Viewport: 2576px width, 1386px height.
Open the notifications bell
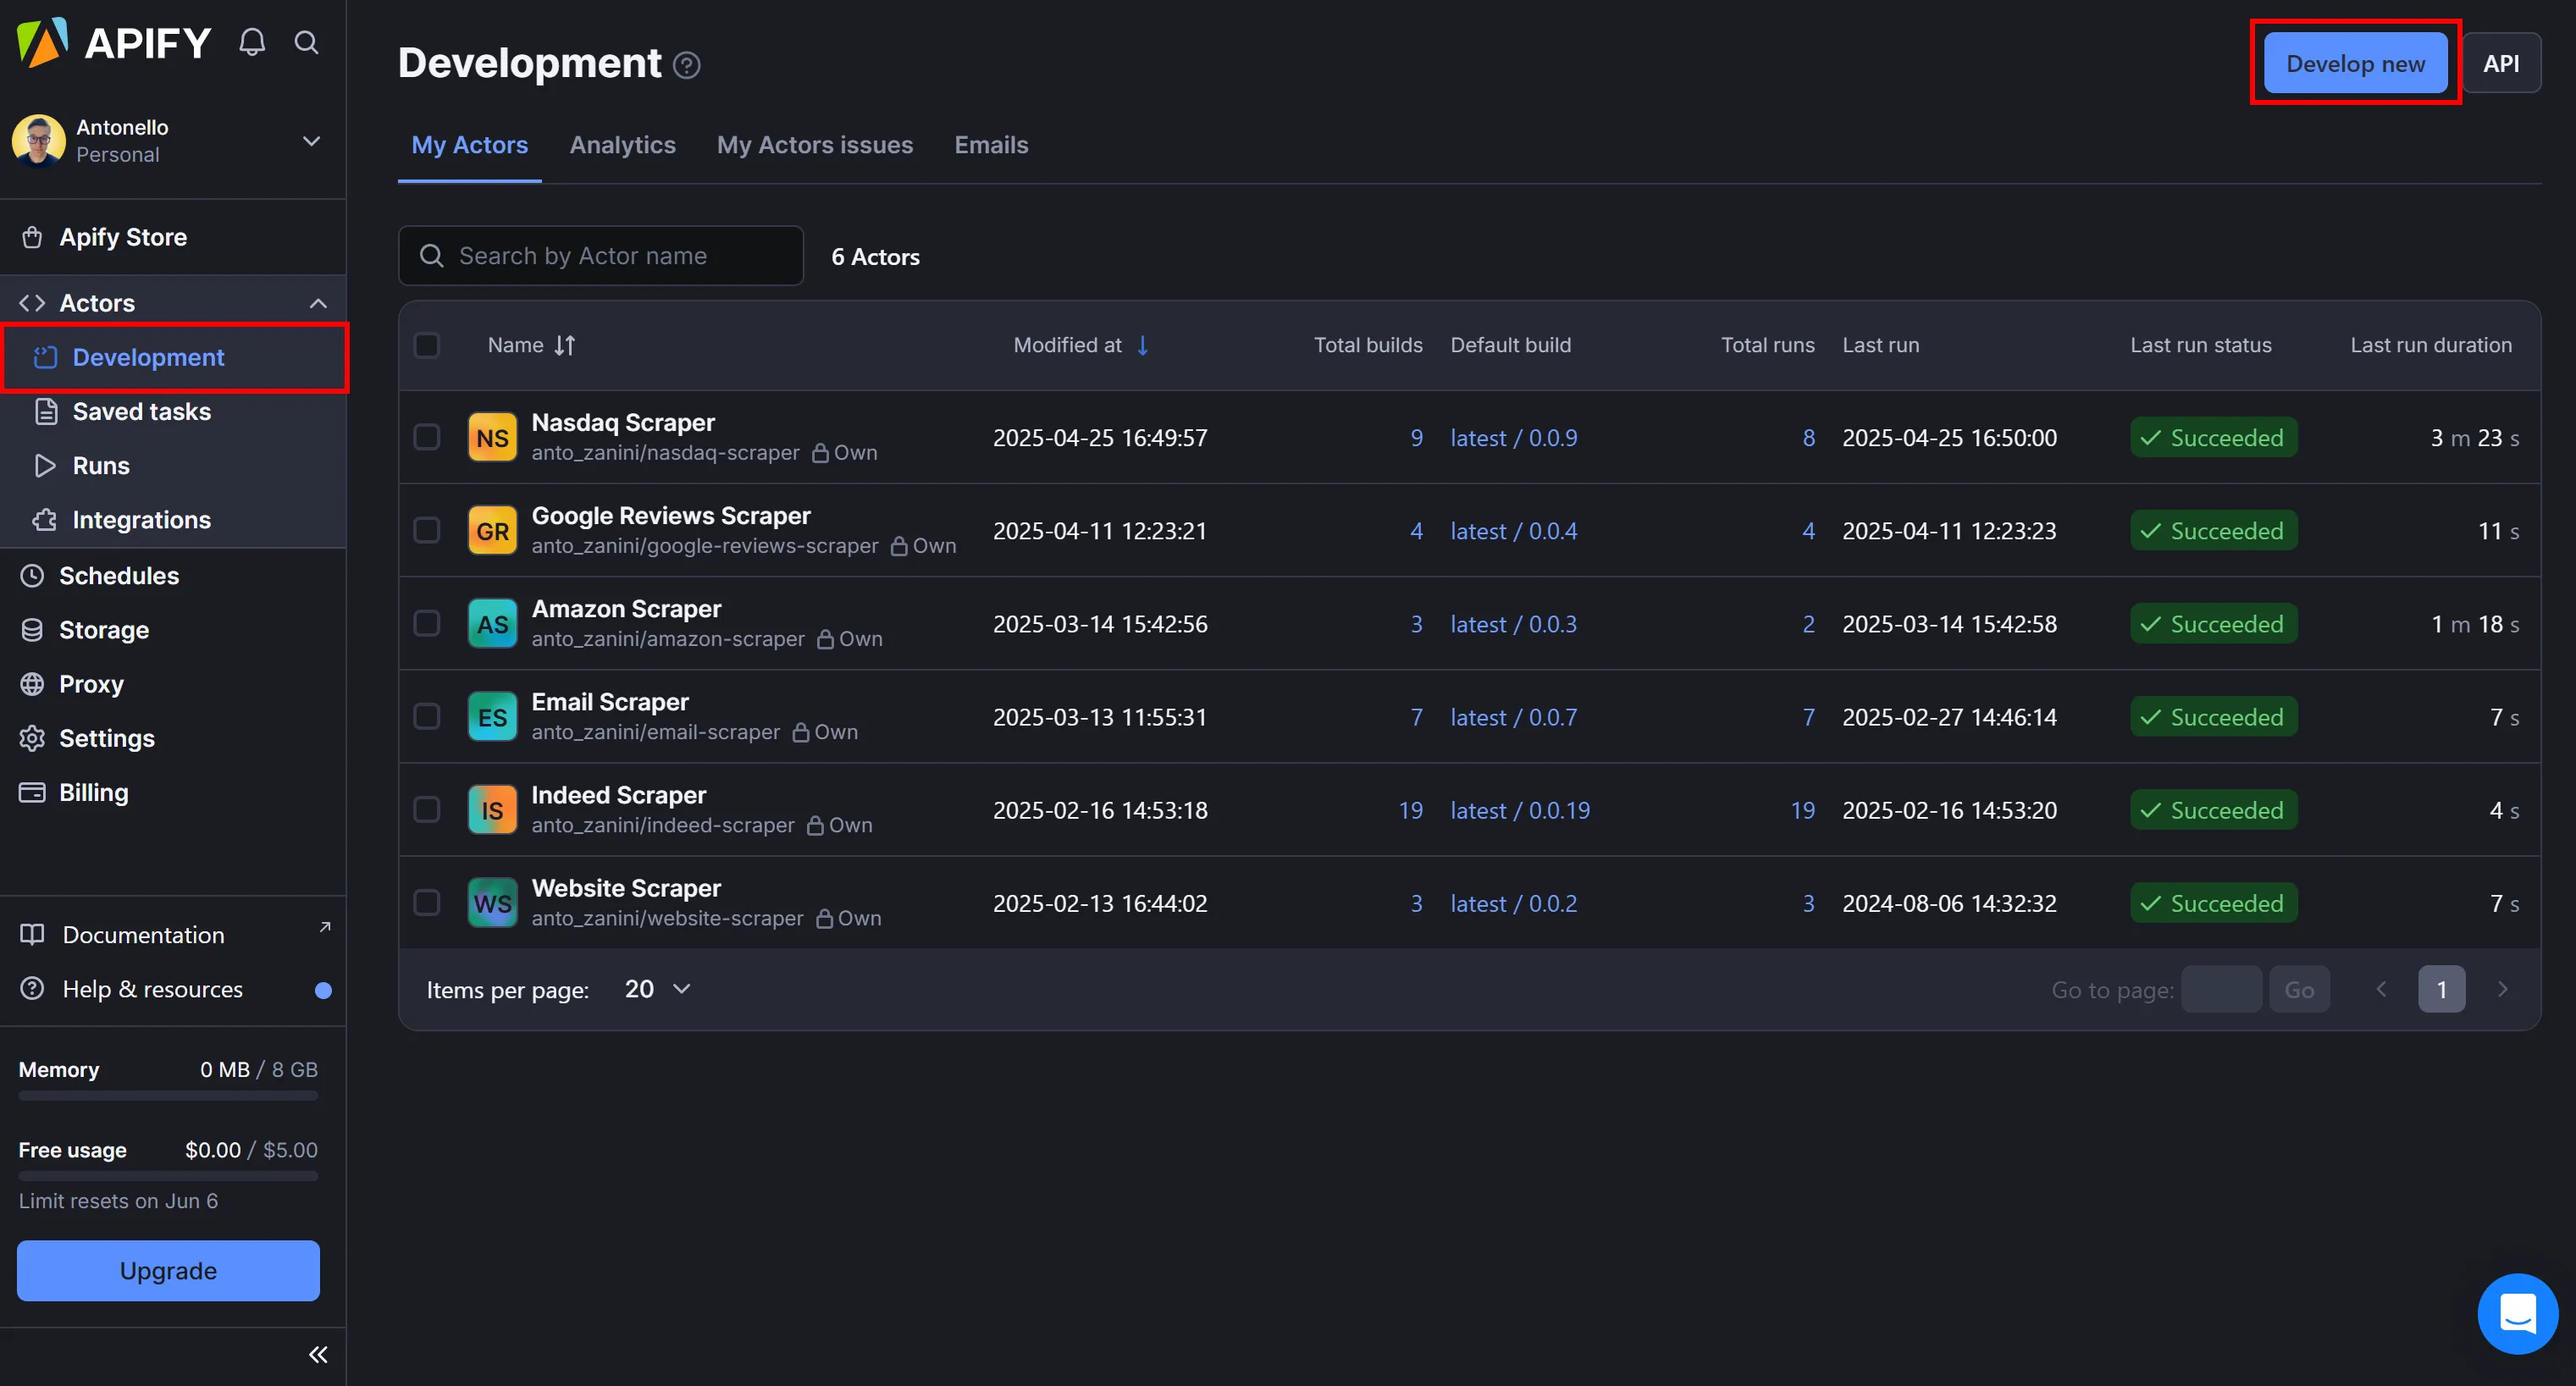click(x=252, y=42)
